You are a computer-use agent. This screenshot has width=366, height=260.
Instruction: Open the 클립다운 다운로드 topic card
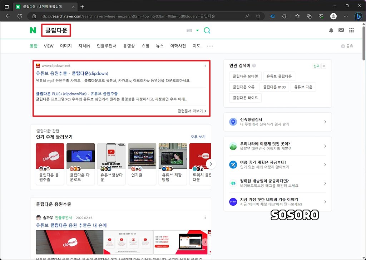click(x=80, y=164)
